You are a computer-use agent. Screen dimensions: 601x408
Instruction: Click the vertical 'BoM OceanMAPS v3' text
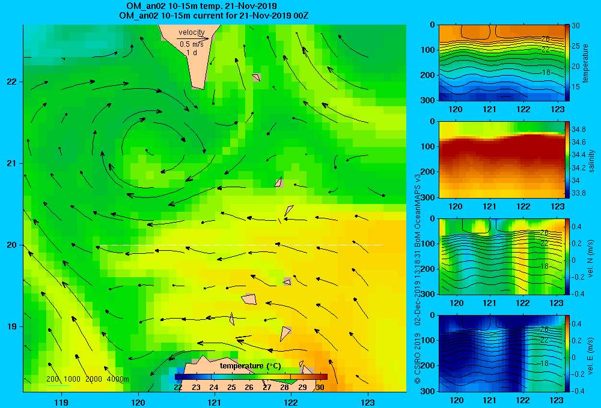[418, 210]
